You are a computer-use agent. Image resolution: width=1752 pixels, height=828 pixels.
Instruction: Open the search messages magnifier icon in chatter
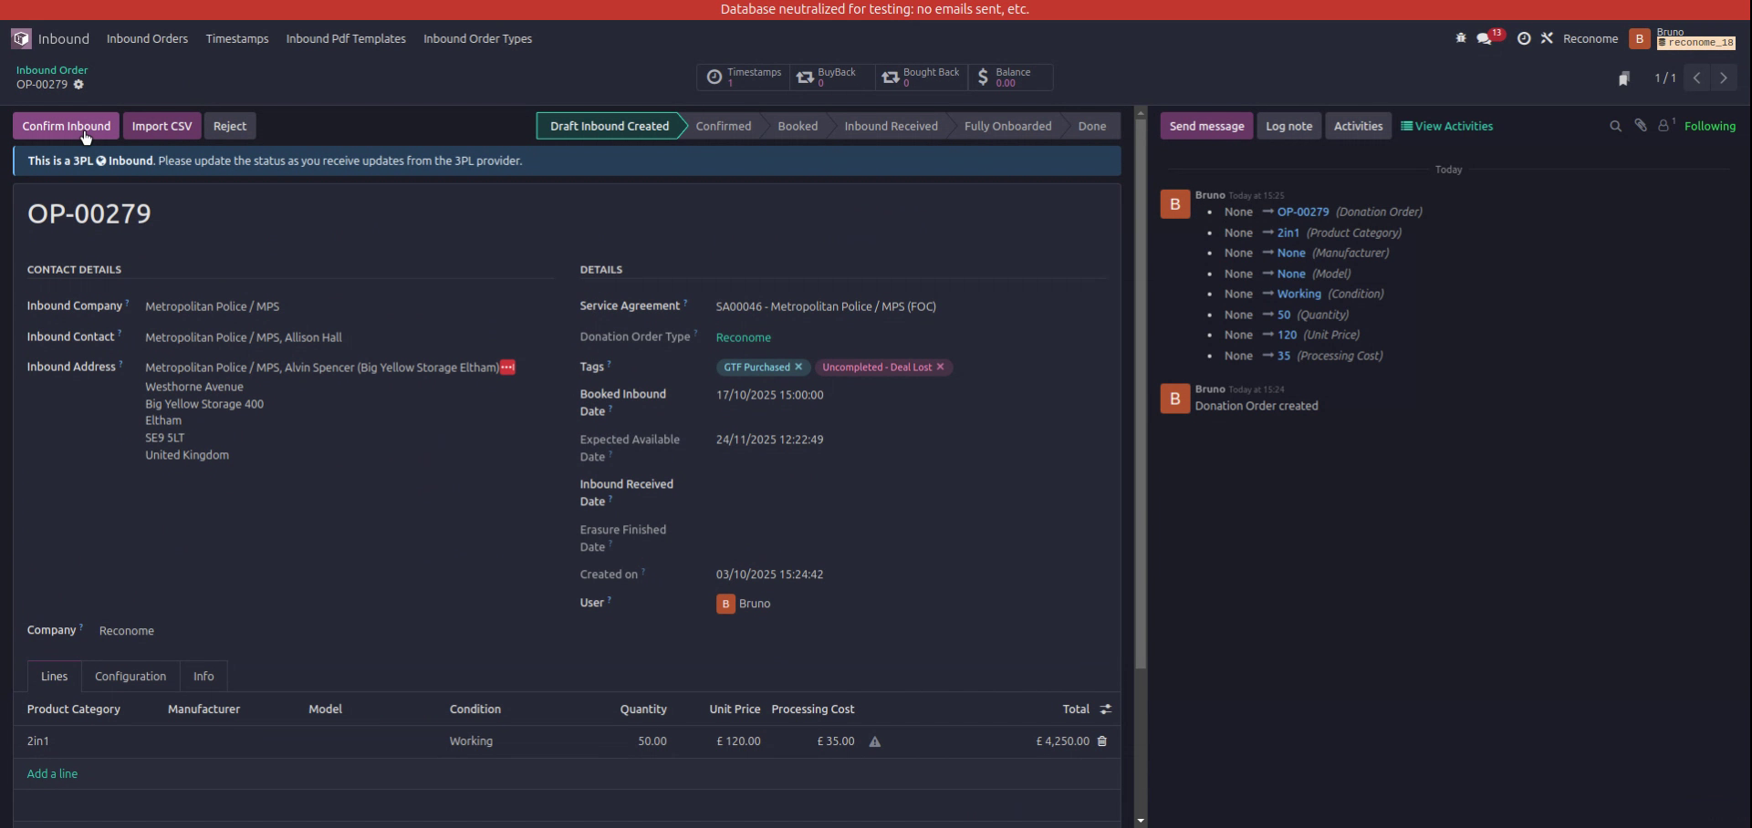pyautogui.click(x=1614, y=126)
